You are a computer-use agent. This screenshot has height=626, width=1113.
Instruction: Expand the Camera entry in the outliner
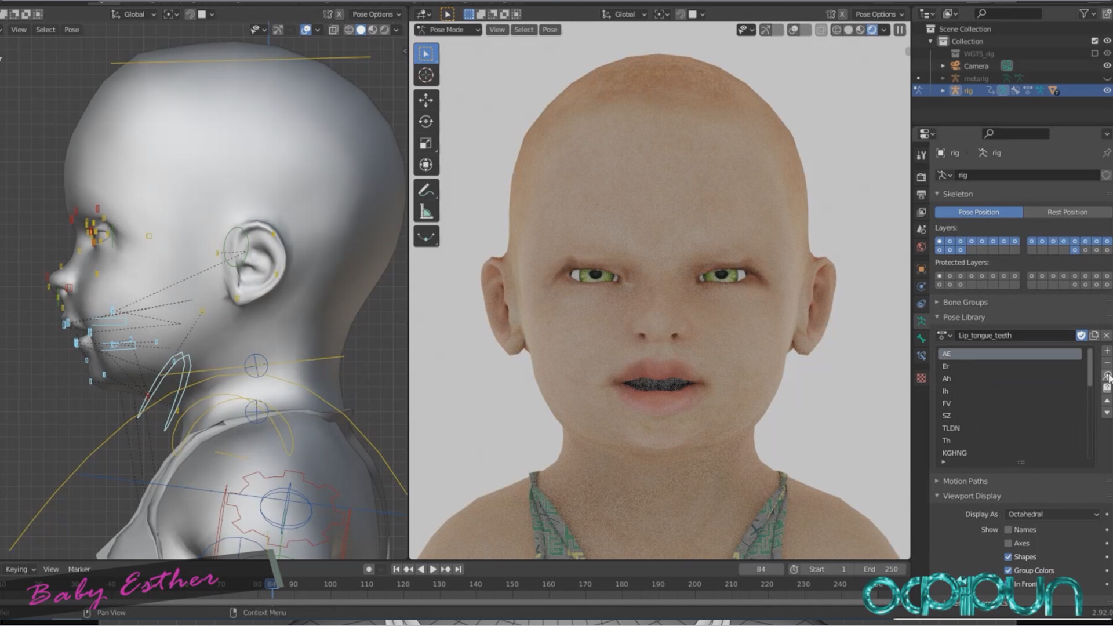tap(943, 66)
